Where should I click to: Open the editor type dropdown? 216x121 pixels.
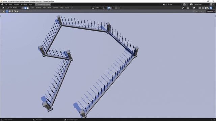3,8
